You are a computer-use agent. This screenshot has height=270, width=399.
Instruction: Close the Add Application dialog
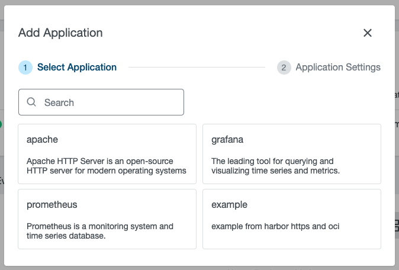pos(368,33)
